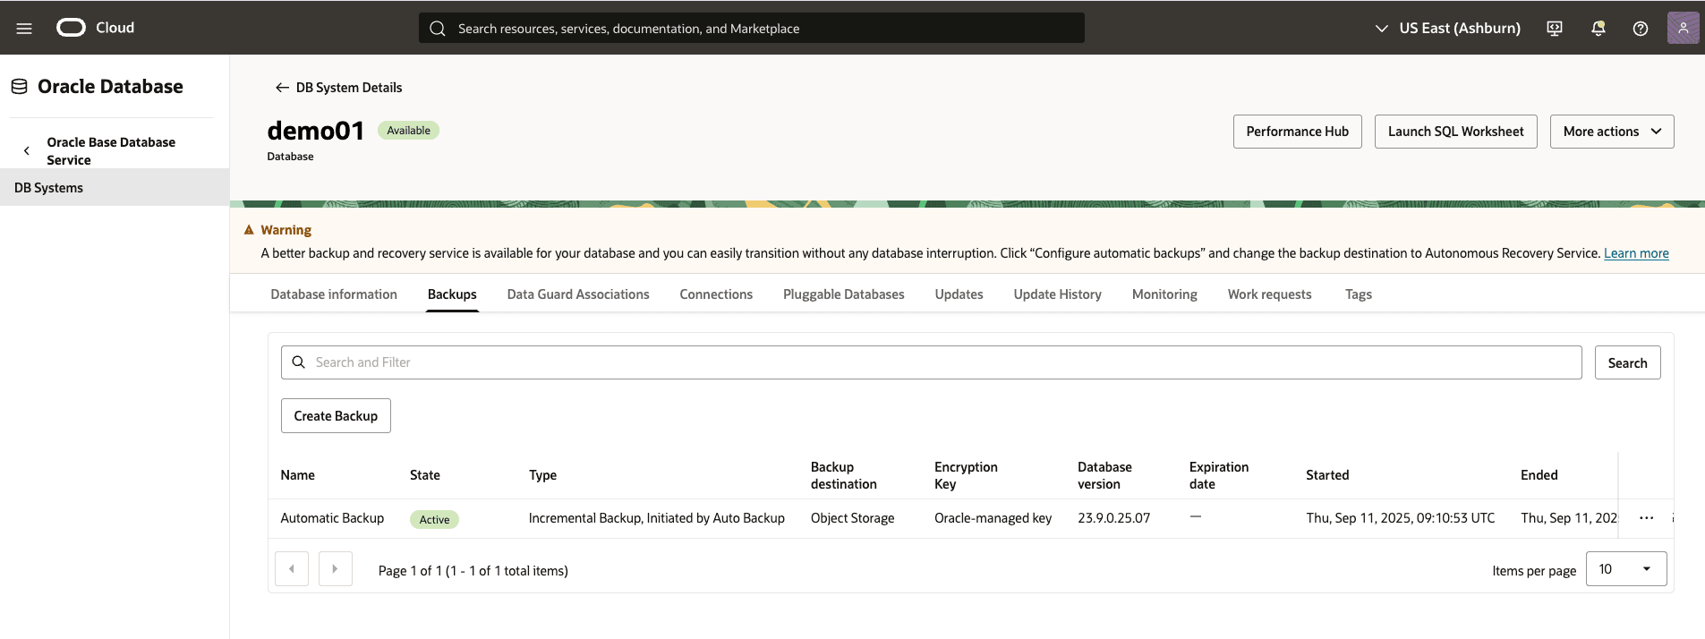Select the Monitoring tab
1705x639 pixels.
coord(1164,294)
